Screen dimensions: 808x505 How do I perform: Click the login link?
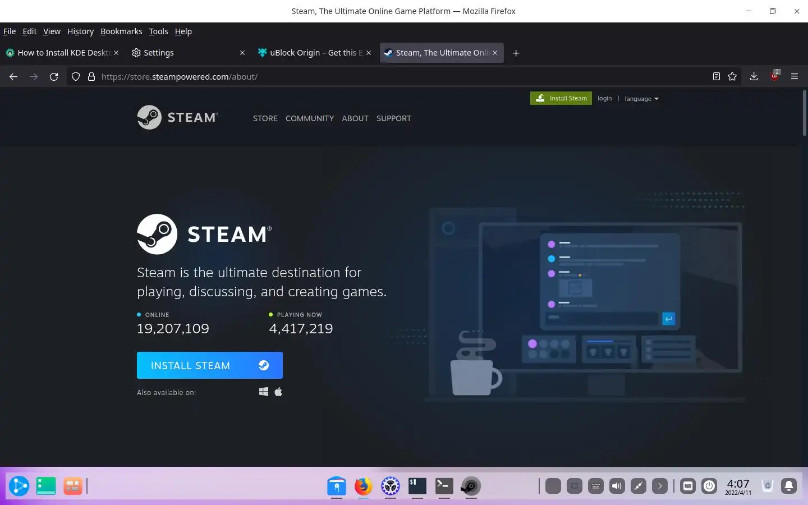click(x=604, y=98)
